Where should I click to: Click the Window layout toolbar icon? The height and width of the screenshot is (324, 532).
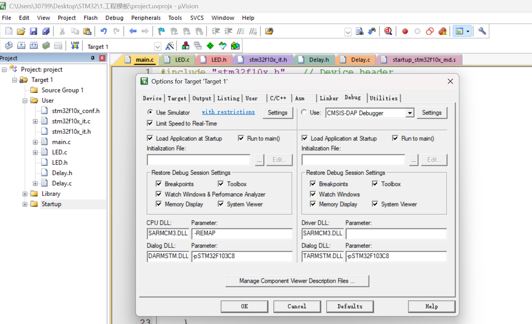tap(460, 31)
